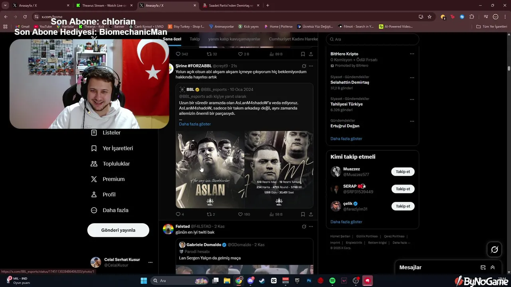Reply to the Şirine #FORZABBL post
The image size is (511, 287).
point(178,214)
